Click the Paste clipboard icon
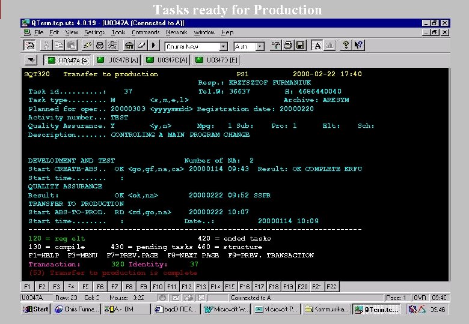 tap(71, 46)
